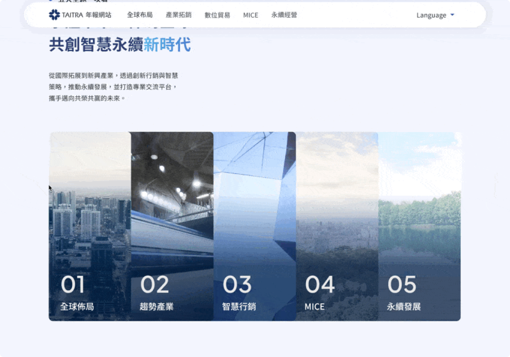Open the 永續經營 navigation item
This screenshot has height=357, width=510.
click(x=284, y=15)
